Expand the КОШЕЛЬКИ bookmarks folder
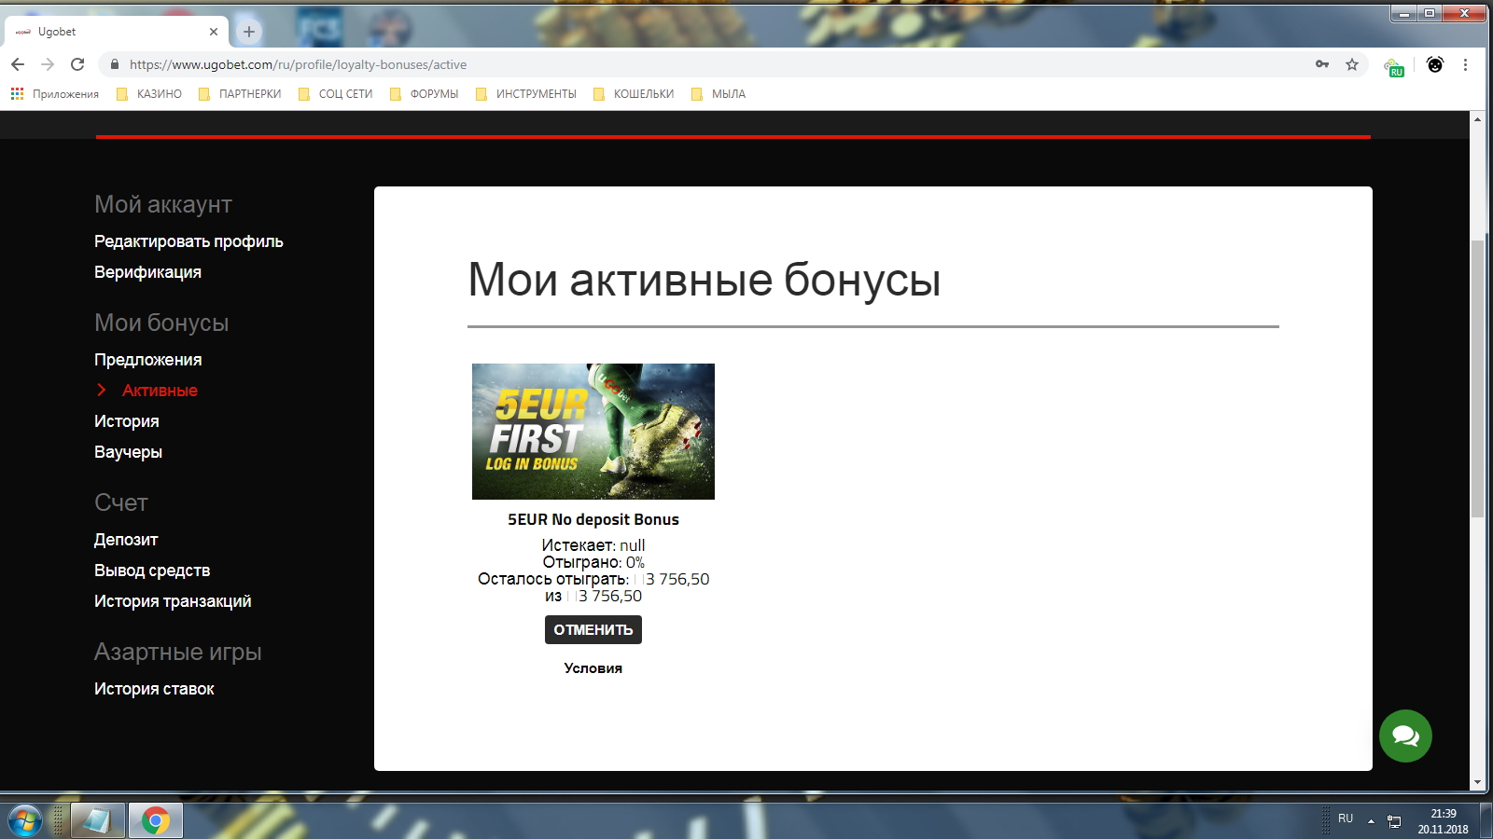Screen dimensions: 1493x839 tap(634, 94)
